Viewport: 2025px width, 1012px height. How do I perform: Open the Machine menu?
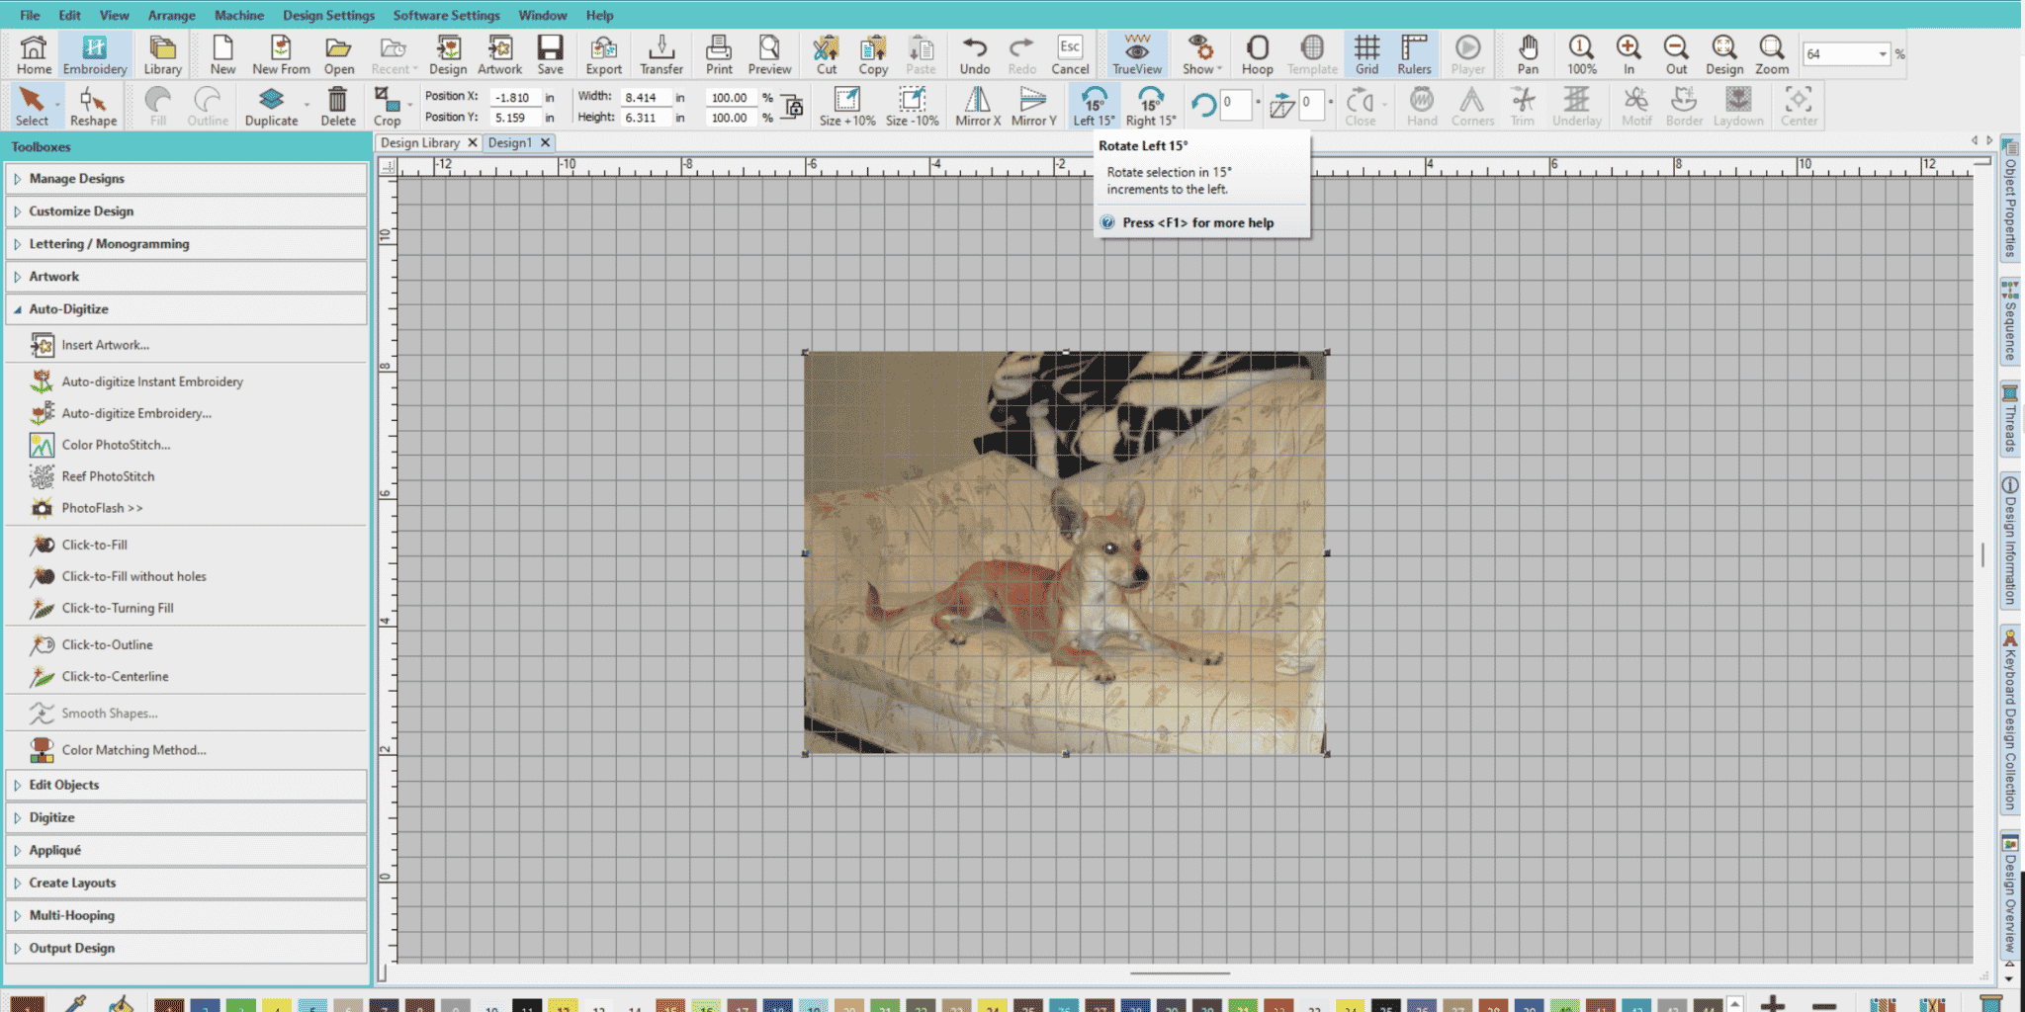click(x=238, y=15)
